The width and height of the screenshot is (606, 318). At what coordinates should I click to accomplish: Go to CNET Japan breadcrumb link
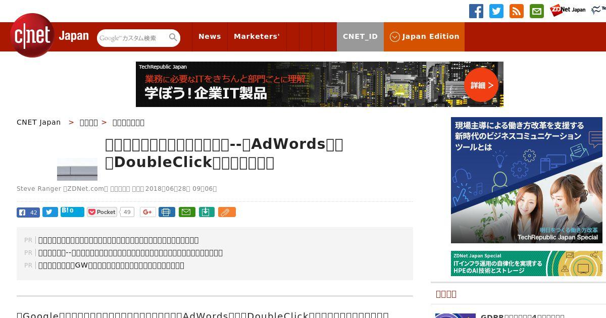point(39,122)
